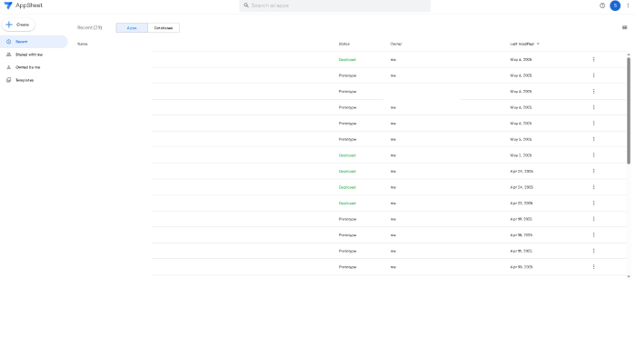Click owner 'me' in the Apr 10 row
The image size is (636, 358).
[x=393, y=267]
